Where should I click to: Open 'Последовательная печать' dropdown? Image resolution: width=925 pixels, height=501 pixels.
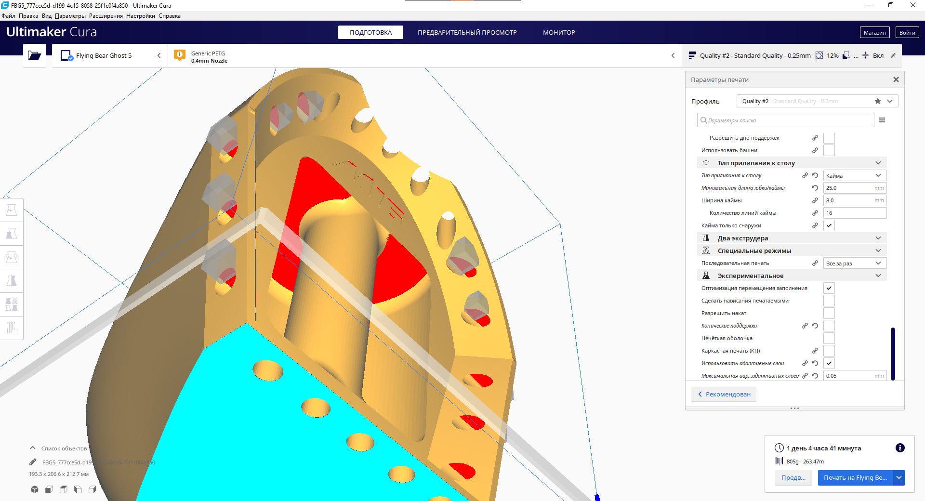coord(855,263)
